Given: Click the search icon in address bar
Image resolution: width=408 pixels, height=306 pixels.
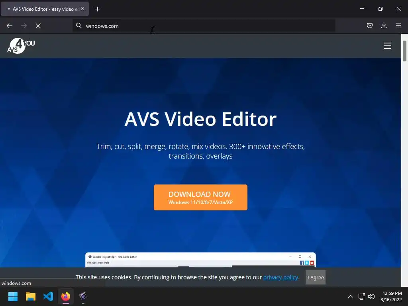Looking at the screenshot, I should point(79,25).
